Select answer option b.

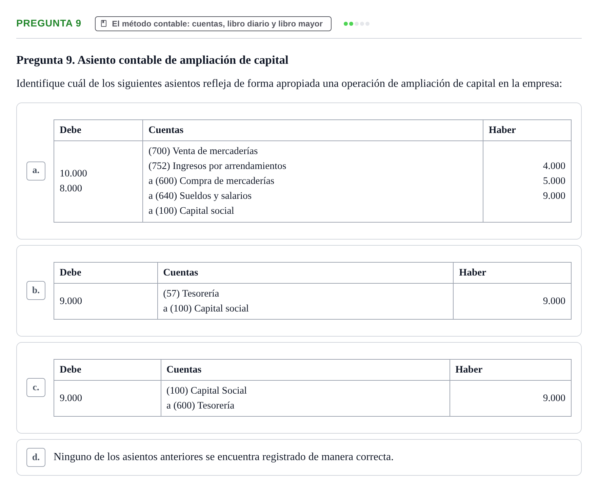(36, 290)
